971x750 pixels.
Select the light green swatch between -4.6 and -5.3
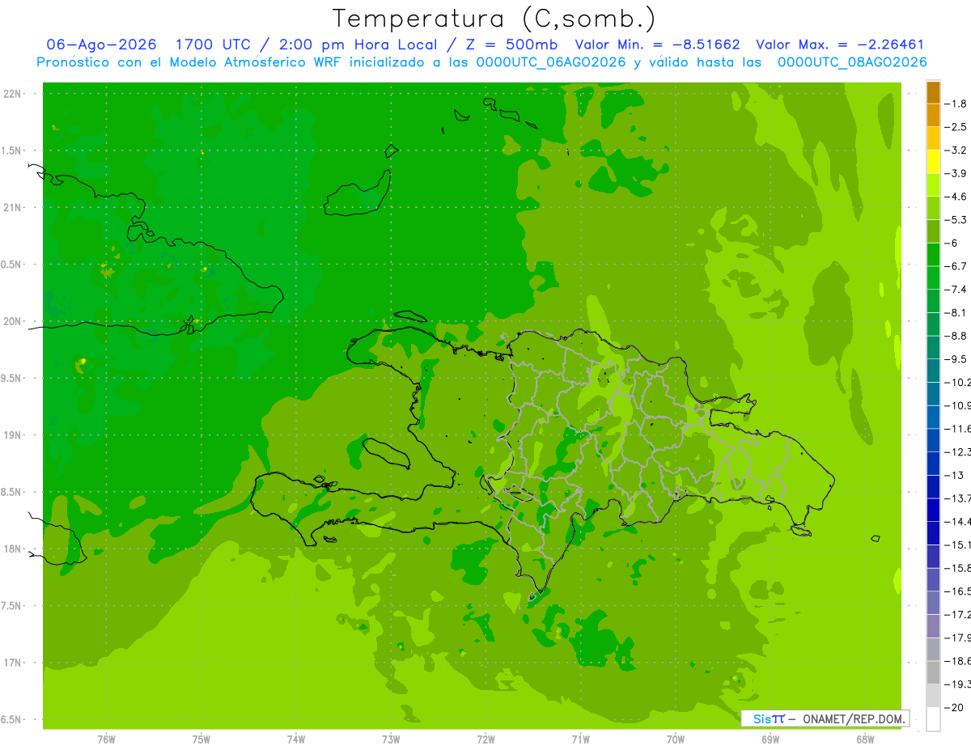click(x=933, y=208)
